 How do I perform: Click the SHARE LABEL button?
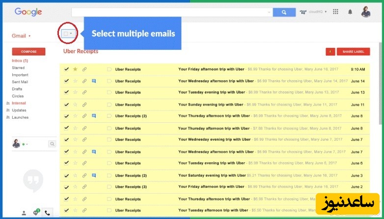click(x=353, y=51)
